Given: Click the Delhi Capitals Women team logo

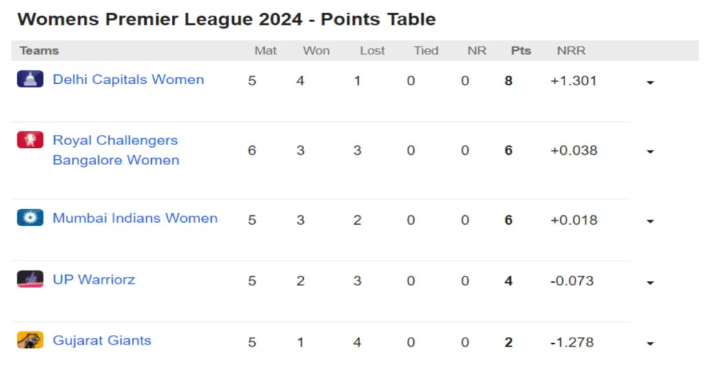Looking at the screenshot, I should click(x=30, y=79).
